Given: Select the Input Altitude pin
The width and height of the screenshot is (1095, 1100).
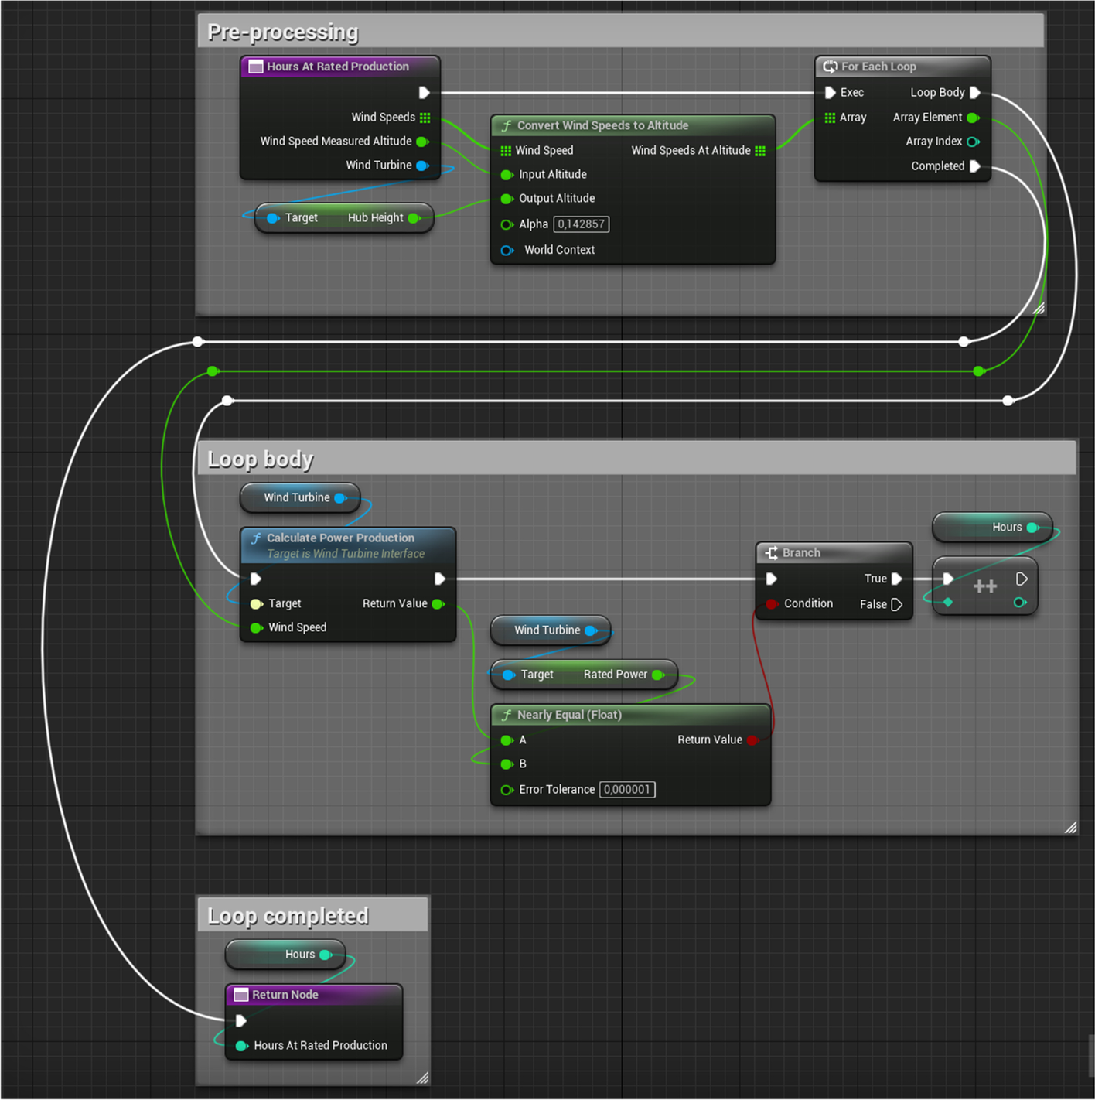Looking at the screenshot, I should pyautogui.click(x=507, y=175).
